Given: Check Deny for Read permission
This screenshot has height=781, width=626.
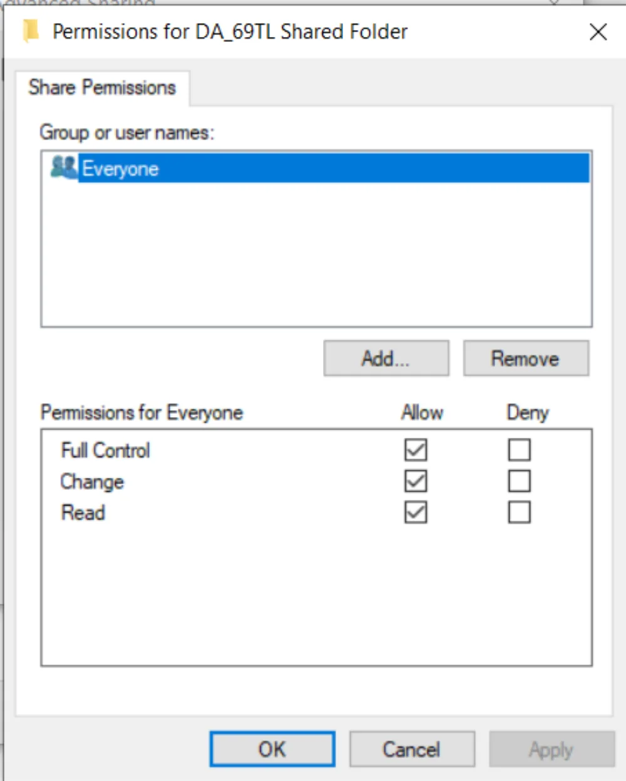Looking at the screenshot, I should click(519, 512).
